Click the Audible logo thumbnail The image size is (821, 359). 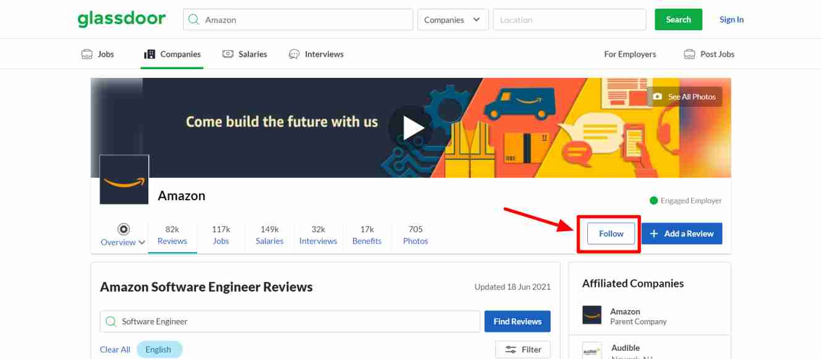(x=592, y=351)
